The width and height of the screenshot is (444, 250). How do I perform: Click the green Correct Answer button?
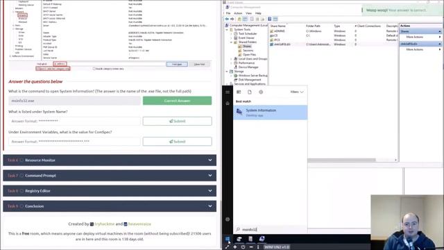(x=178, y=101)
